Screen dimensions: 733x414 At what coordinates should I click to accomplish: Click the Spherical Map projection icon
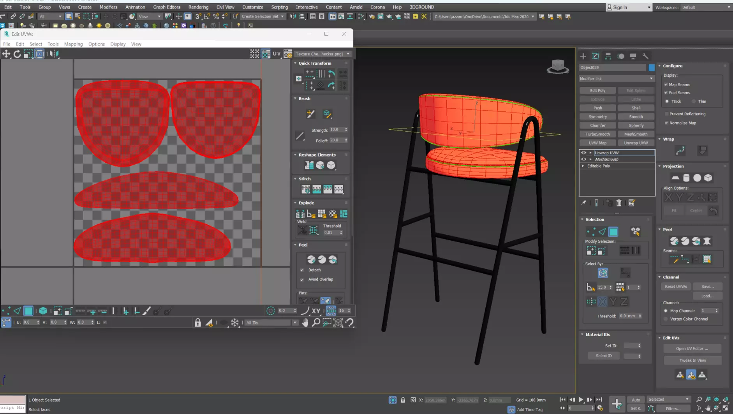point(697,178)
